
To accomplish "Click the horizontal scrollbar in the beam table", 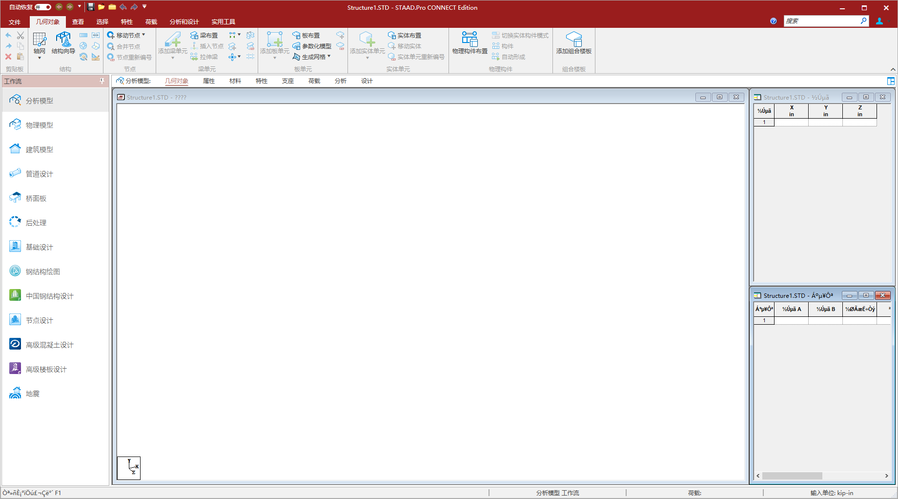I will coord(792,476).
